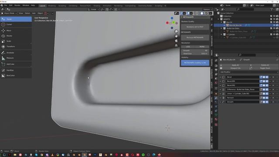Toggle visibility of Box-04_Box-04 object

coord(274,25)
